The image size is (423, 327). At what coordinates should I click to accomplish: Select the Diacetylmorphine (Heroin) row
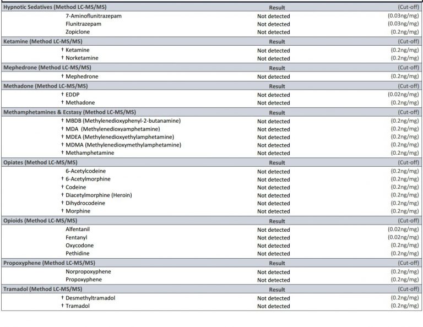(x=211, y=195)
